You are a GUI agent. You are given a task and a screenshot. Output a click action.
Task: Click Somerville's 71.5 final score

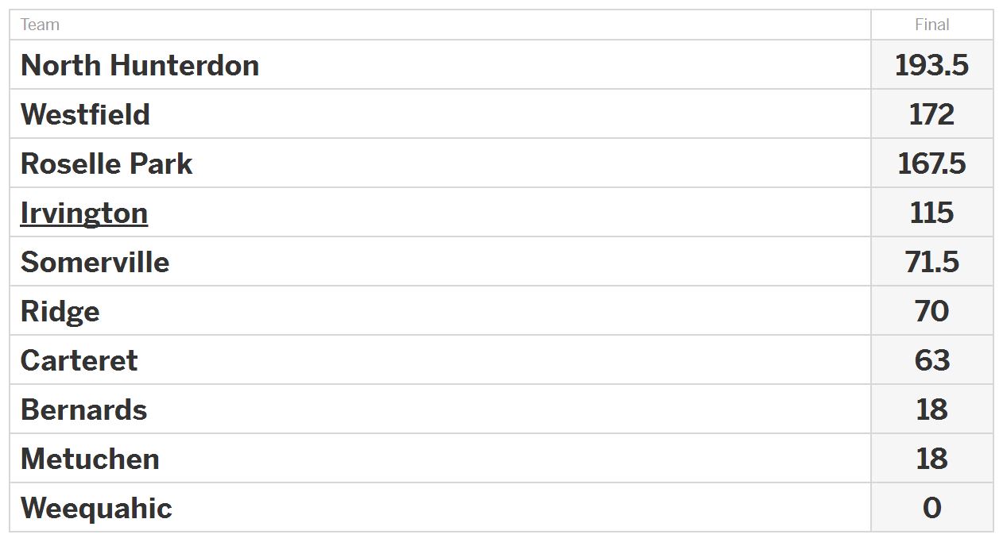[931, 262]
